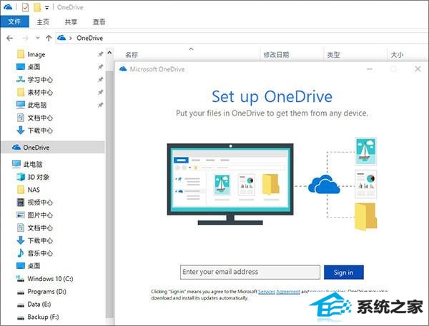Viewport: 429px width, 326px height.
Task: Open recent locations dropdown chevron
Action: [x=38, y=38]
